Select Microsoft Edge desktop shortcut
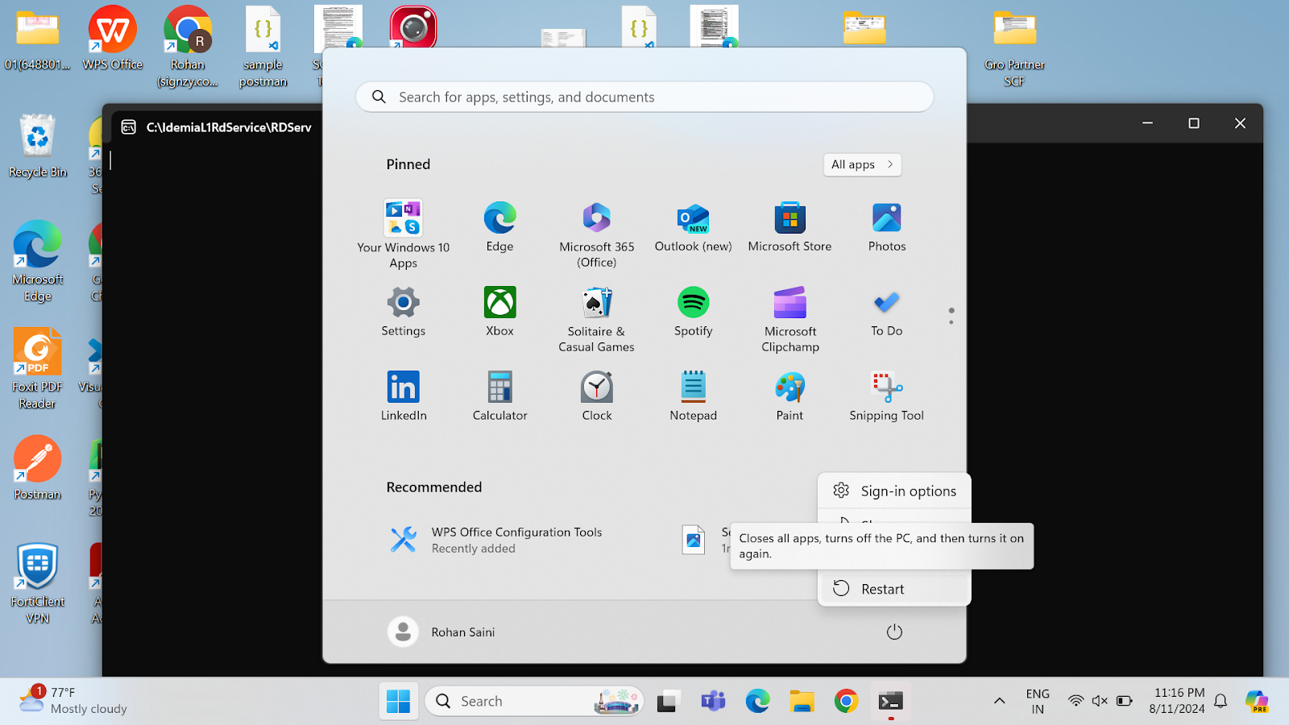The image size is (1289, 725). [x=37, y=261]
